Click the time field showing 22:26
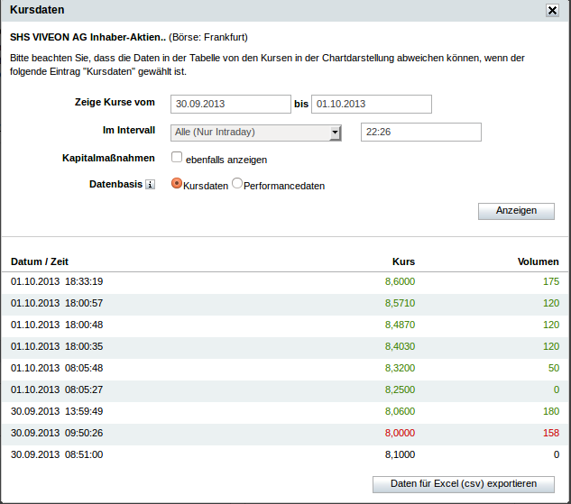 (x=420, y=133)
